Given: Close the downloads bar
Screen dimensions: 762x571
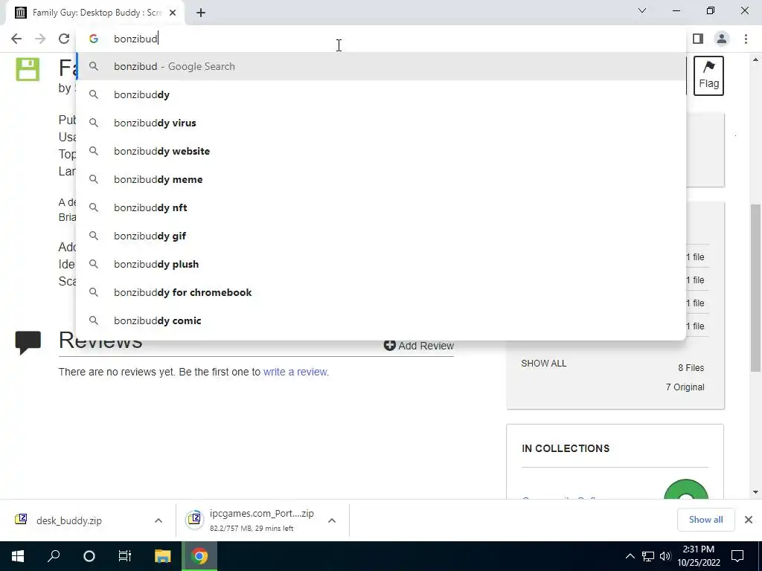Looking at the screenshot, I should 749,520.
